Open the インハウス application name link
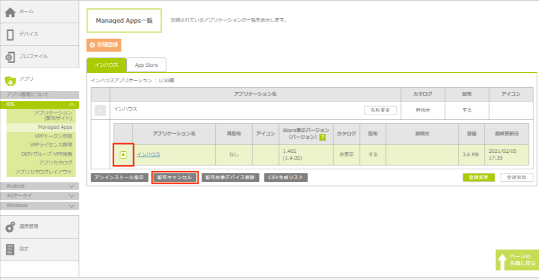This screenshot has height=280, width=539. tap(148, 154)
